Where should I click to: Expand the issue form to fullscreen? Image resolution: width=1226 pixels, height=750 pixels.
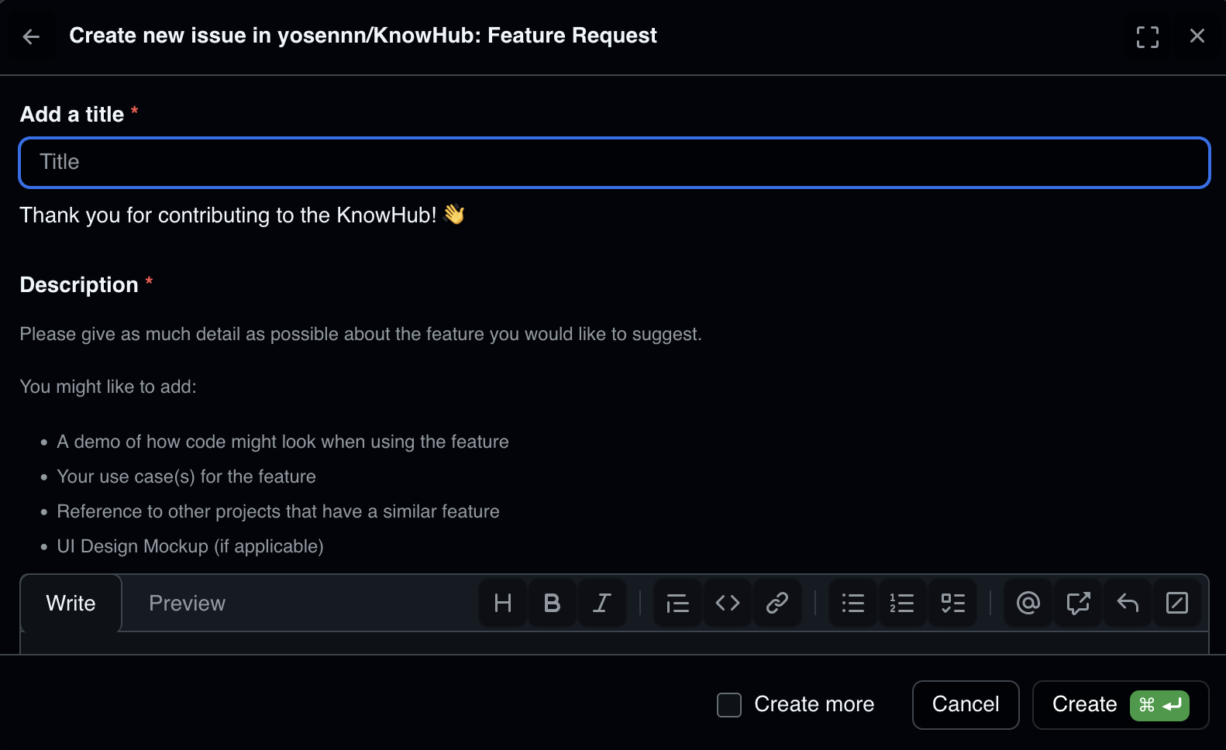tap(1147, 36)
